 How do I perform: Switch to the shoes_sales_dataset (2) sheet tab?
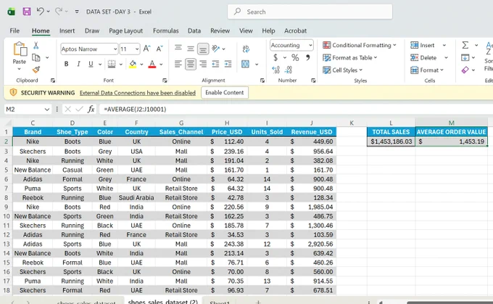pyautogui.click(x=163, y=301)
